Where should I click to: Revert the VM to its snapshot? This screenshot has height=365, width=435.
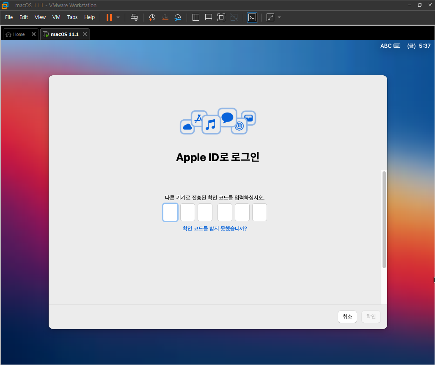click(x=165, y=17)
